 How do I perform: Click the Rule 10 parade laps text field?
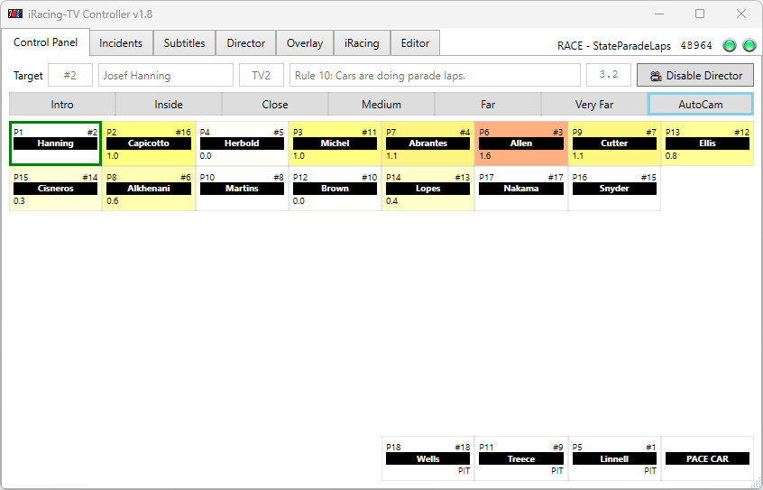(x=435, y=76)
